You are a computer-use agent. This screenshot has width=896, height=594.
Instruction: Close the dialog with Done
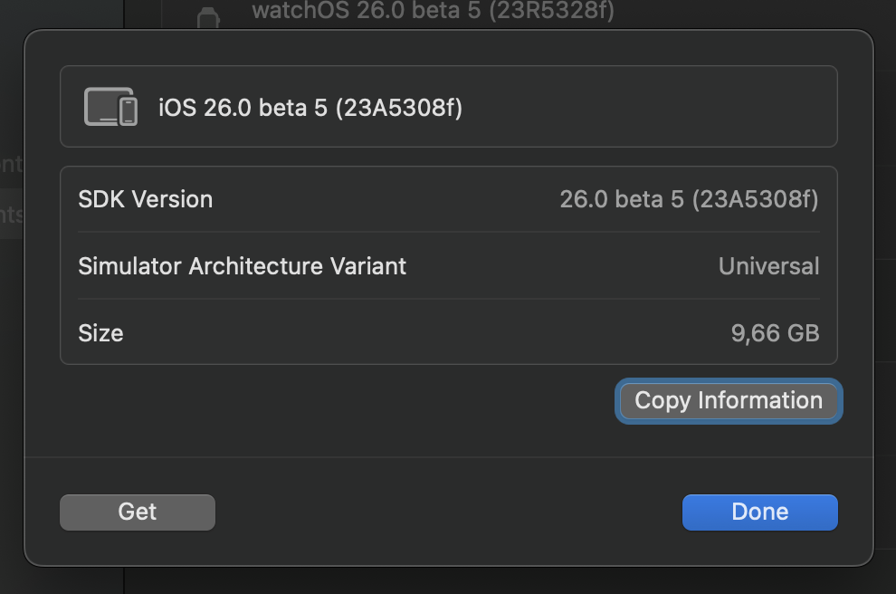click(x=760, y=513)
